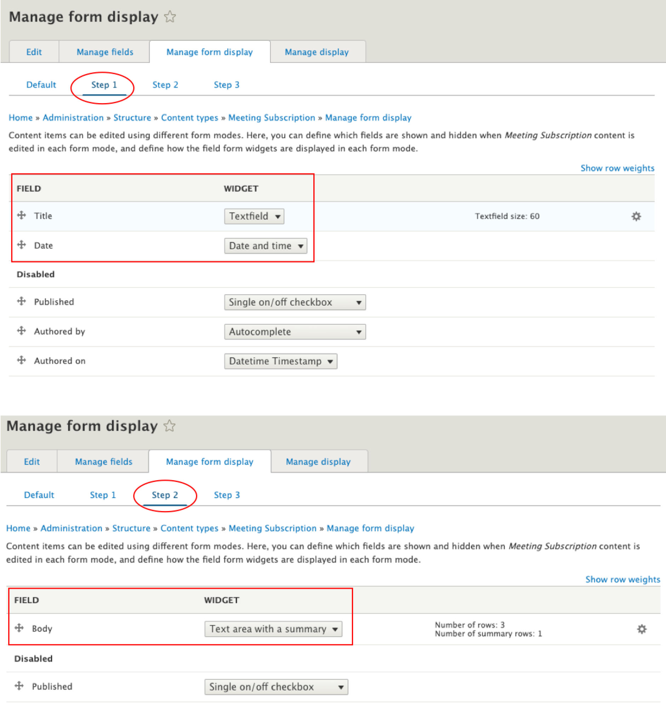The width and height of the screenshot is (666, 704).
Task: Open the Datetime Timestamp widget dropdown
Action: coord(280,361)
